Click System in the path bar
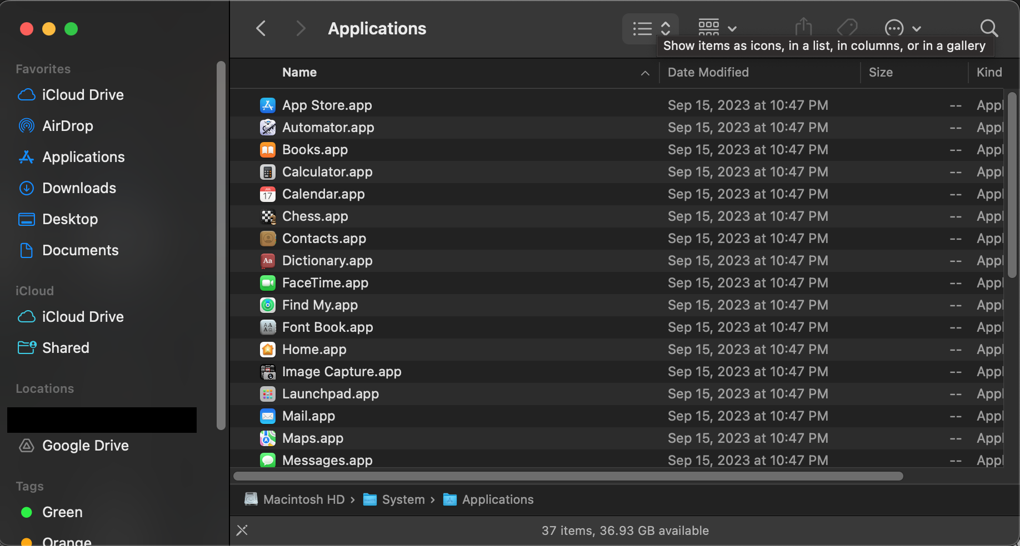 pos(394,499)
